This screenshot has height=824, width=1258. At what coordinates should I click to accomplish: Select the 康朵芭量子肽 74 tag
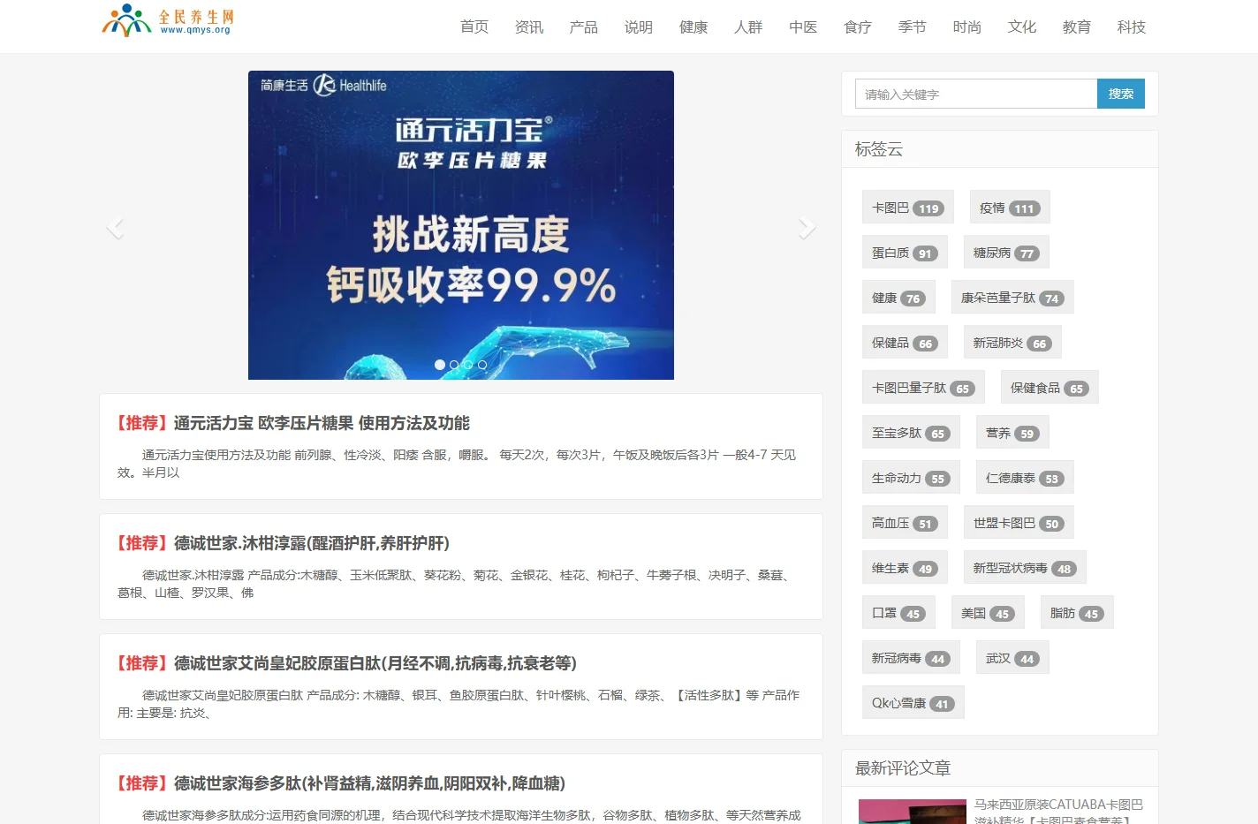pyautogui.click(x=1012, y=298)
